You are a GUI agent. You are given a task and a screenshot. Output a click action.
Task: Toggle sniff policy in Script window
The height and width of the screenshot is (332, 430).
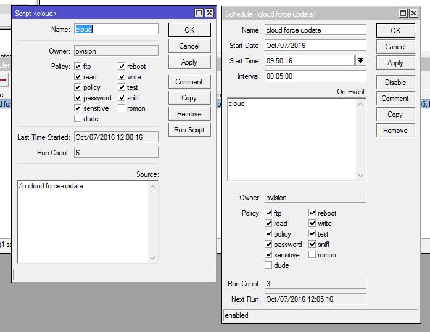(122, 97)
